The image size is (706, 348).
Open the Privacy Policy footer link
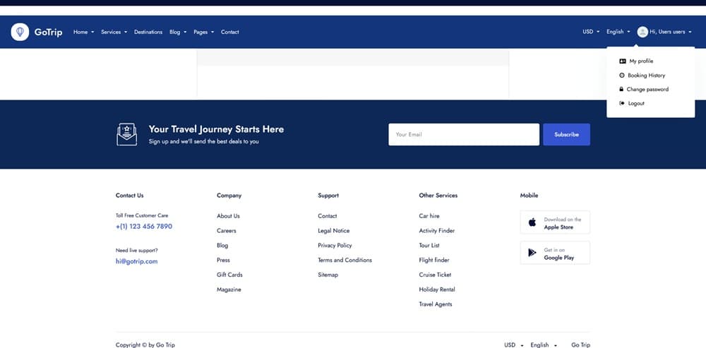(x=335, y=246)
